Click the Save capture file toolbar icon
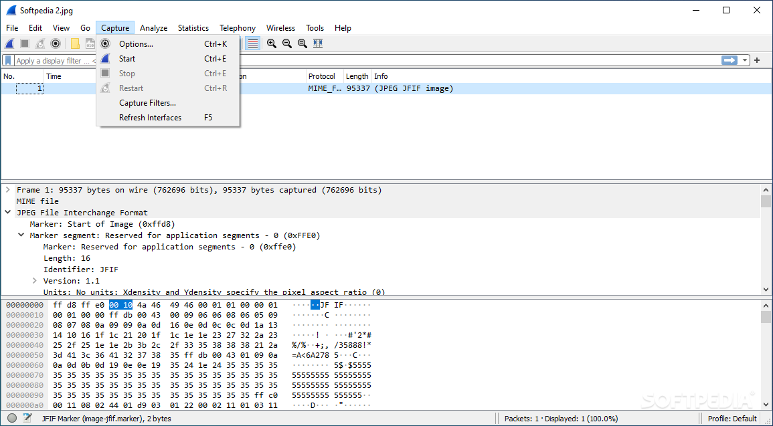The image size is (773, 426). (x=90, y=44)
